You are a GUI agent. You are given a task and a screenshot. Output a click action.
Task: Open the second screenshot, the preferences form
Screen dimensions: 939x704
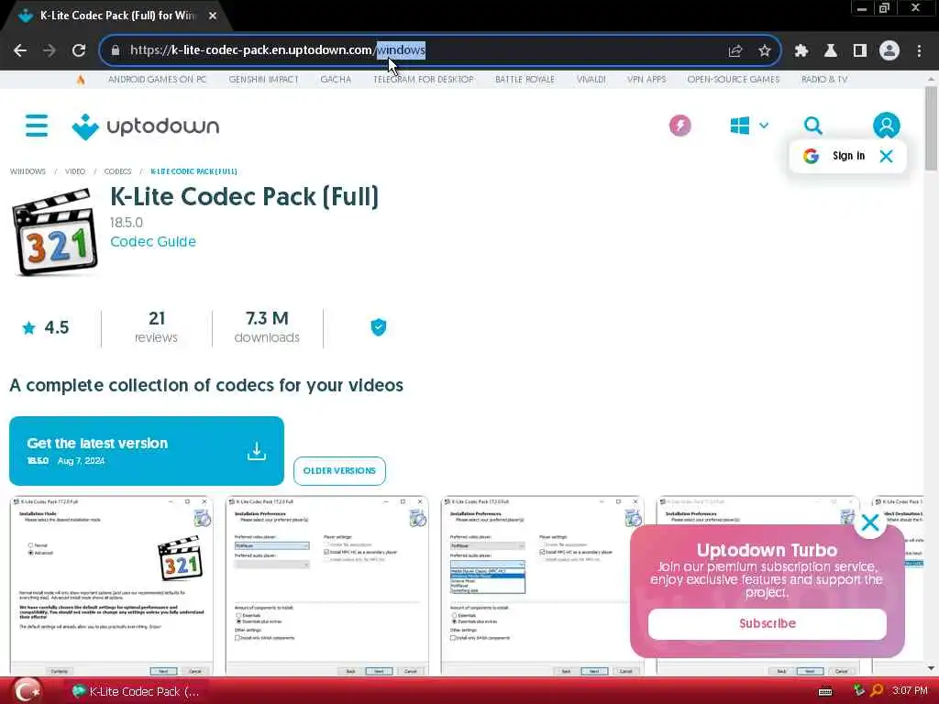click(327, 586)
